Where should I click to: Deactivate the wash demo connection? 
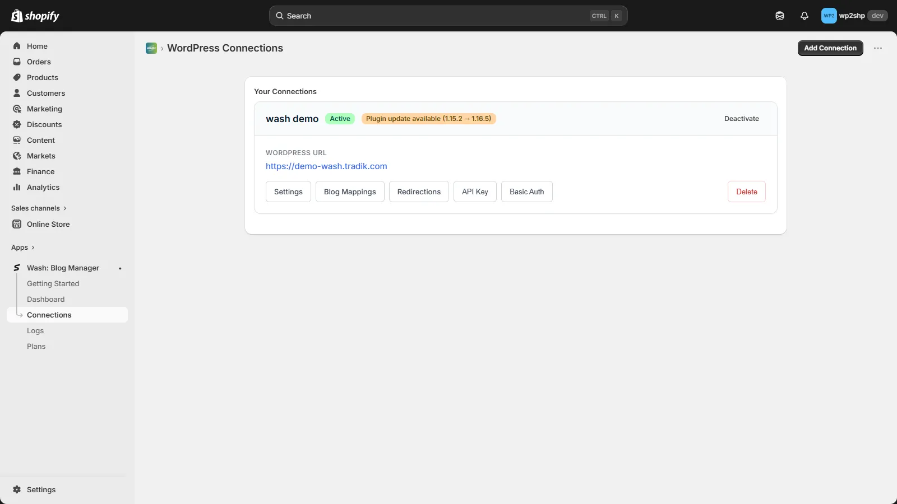[742, 119]
